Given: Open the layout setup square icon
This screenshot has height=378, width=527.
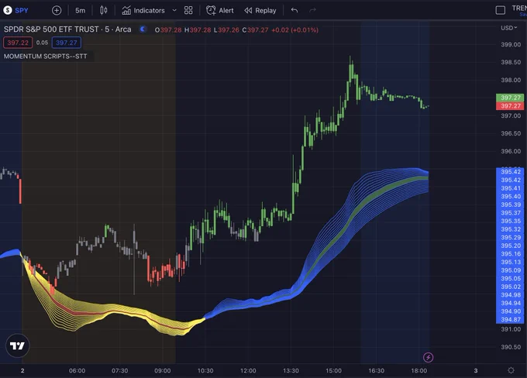Looking at the screenshot, I should (500, 10).
